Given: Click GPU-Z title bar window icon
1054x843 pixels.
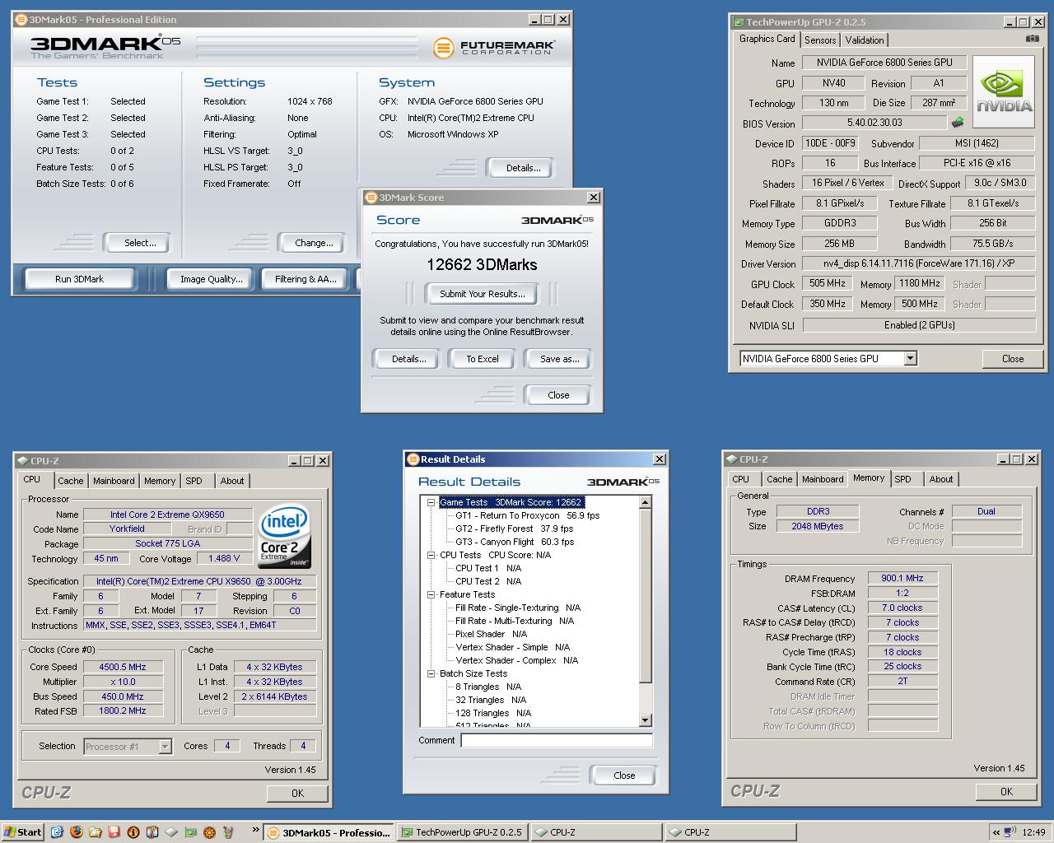Looking at the screenshot, I should 739,22.
